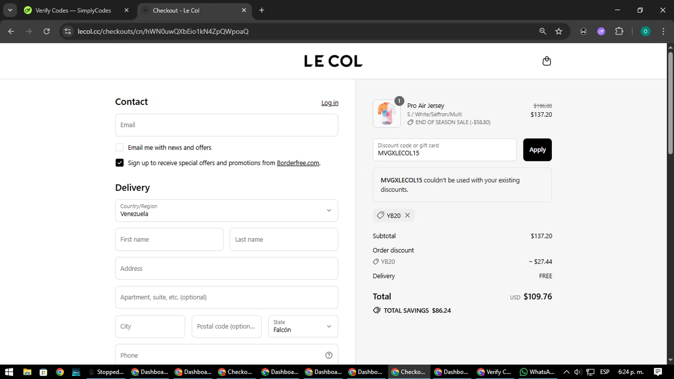Click the volume speaker tray icon
The width and height of the screenshot is (674, 379).
point(578,372)
